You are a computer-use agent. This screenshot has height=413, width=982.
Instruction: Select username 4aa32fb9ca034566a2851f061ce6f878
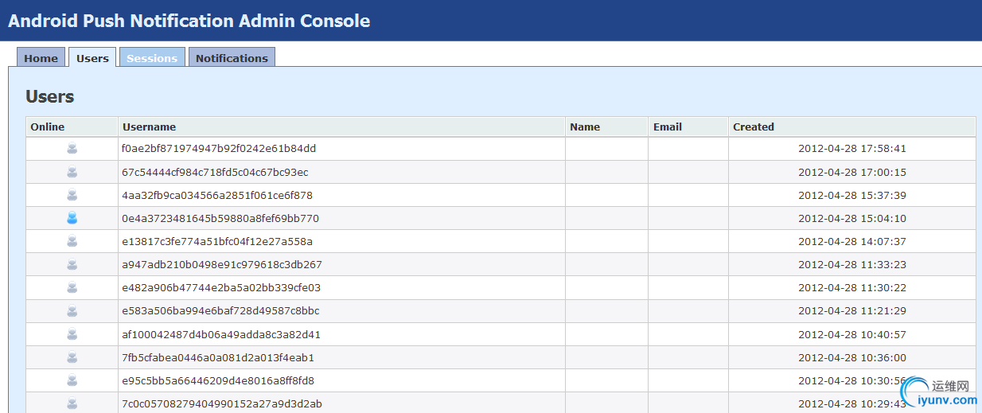217,195
